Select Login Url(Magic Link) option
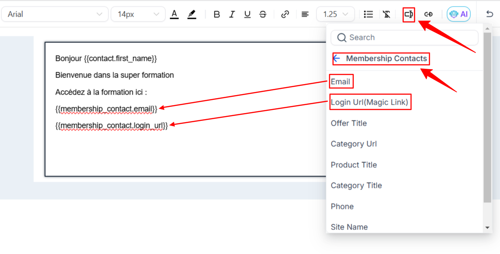This screenshot has height=254, width=500. tap(369, 102)
